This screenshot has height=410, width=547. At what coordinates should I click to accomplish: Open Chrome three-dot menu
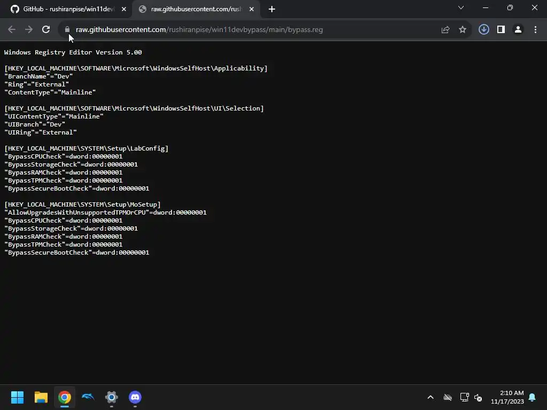coord(535,30)
